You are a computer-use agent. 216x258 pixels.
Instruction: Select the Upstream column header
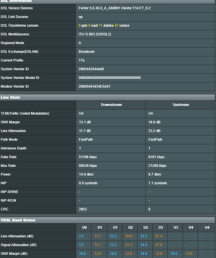181,105
